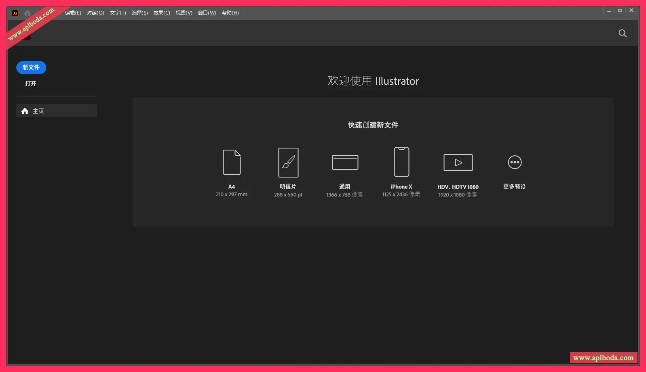Open the 效果(C) menu
646x372 pixels.
coord(162,13)
